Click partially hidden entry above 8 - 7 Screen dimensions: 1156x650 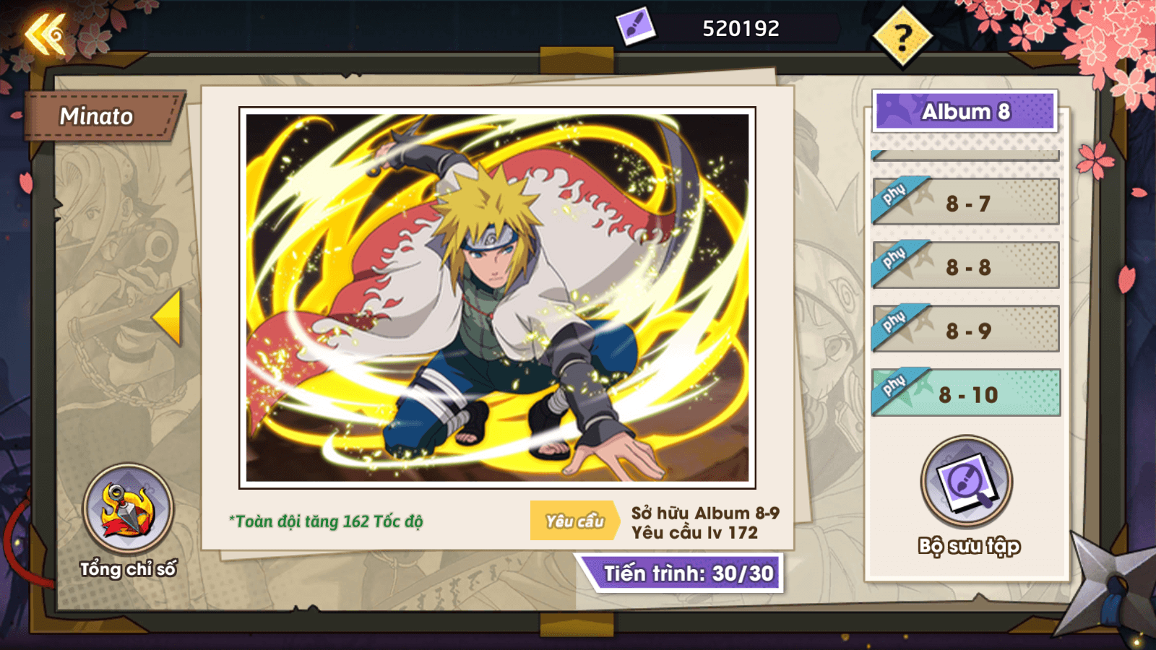965,155
